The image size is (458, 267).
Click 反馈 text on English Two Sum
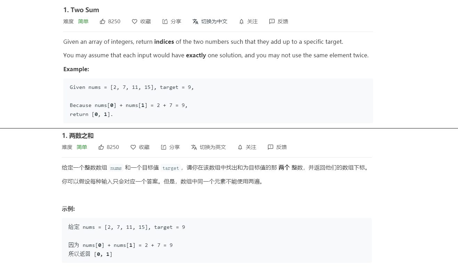coord(283,22)
